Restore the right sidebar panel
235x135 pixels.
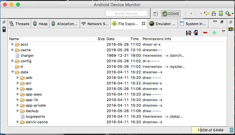click(x=231, y=22)
